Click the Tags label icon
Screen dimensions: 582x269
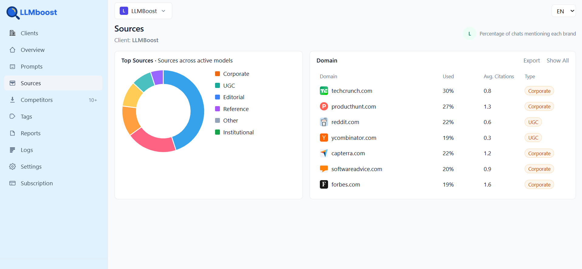point(12,116)
